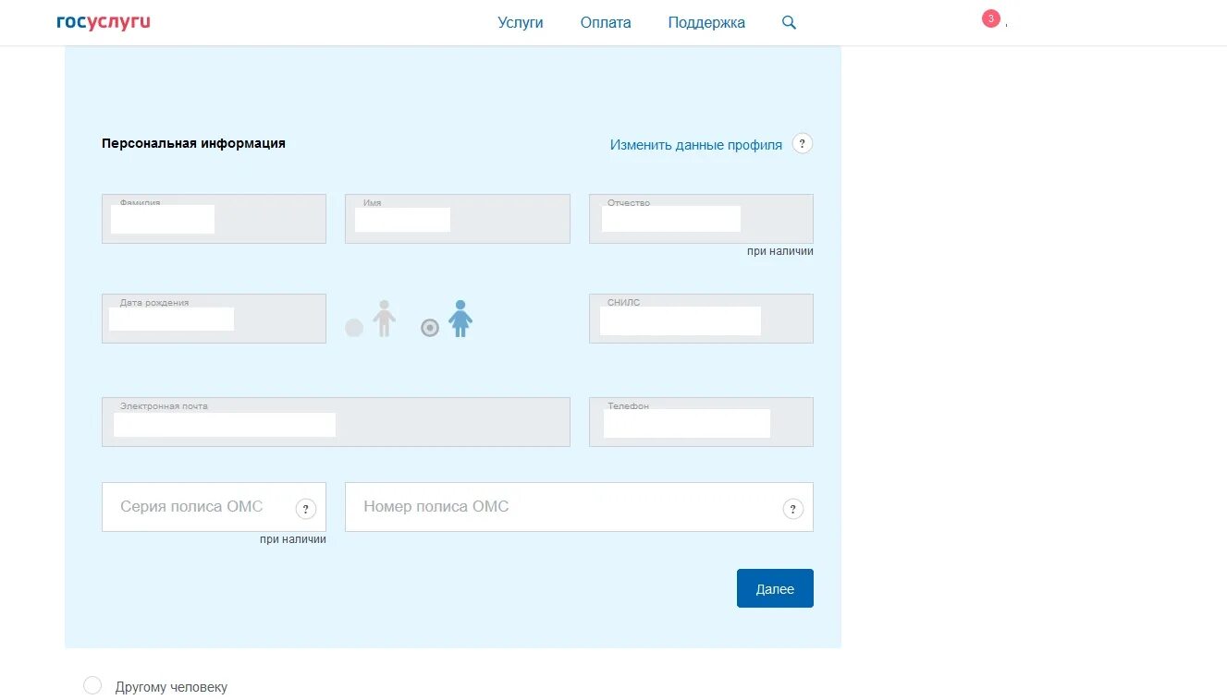Click the Имя field

coord(458,219)
